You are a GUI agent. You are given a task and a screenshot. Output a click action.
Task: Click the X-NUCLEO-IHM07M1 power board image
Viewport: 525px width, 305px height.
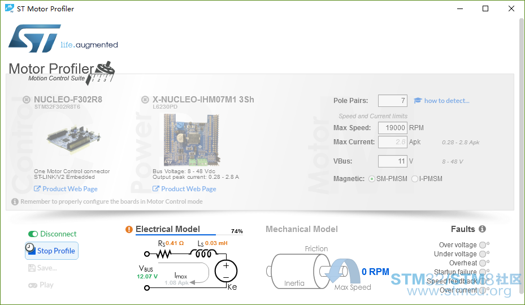pos(191,140)
